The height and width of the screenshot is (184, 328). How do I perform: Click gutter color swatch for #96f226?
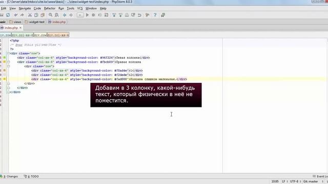5,58
